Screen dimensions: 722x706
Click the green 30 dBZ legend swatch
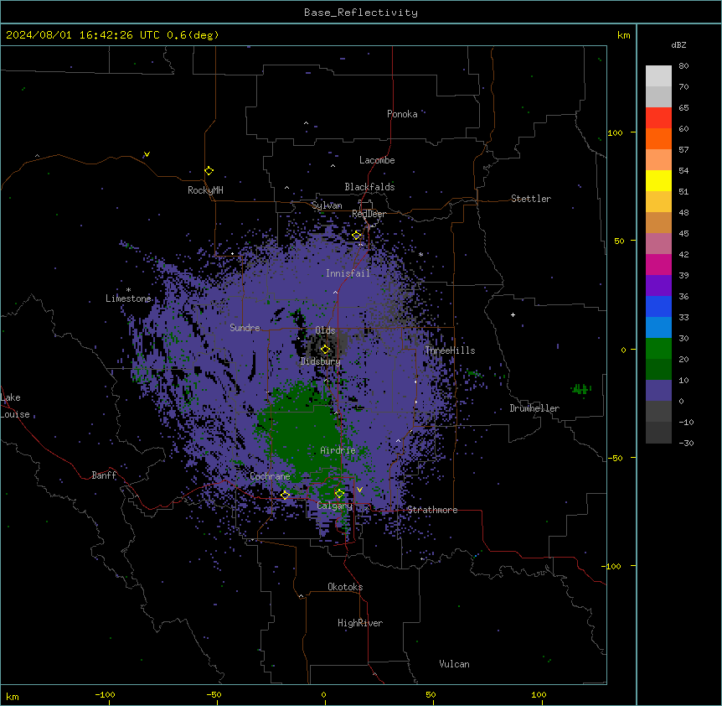(x=658, y=349)
